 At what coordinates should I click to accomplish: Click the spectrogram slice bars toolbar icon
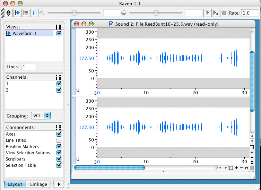coord(34,13)
